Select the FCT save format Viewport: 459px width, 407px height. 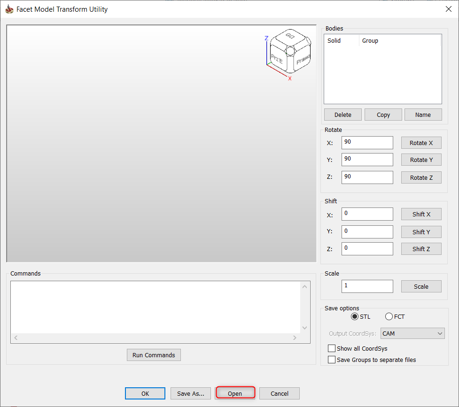point(389,317)
